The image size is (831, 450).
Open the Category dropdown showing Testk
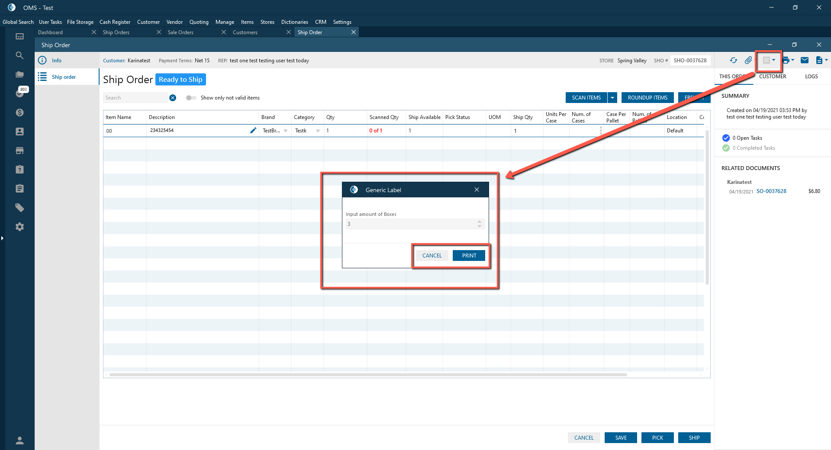tap(318, 131)
